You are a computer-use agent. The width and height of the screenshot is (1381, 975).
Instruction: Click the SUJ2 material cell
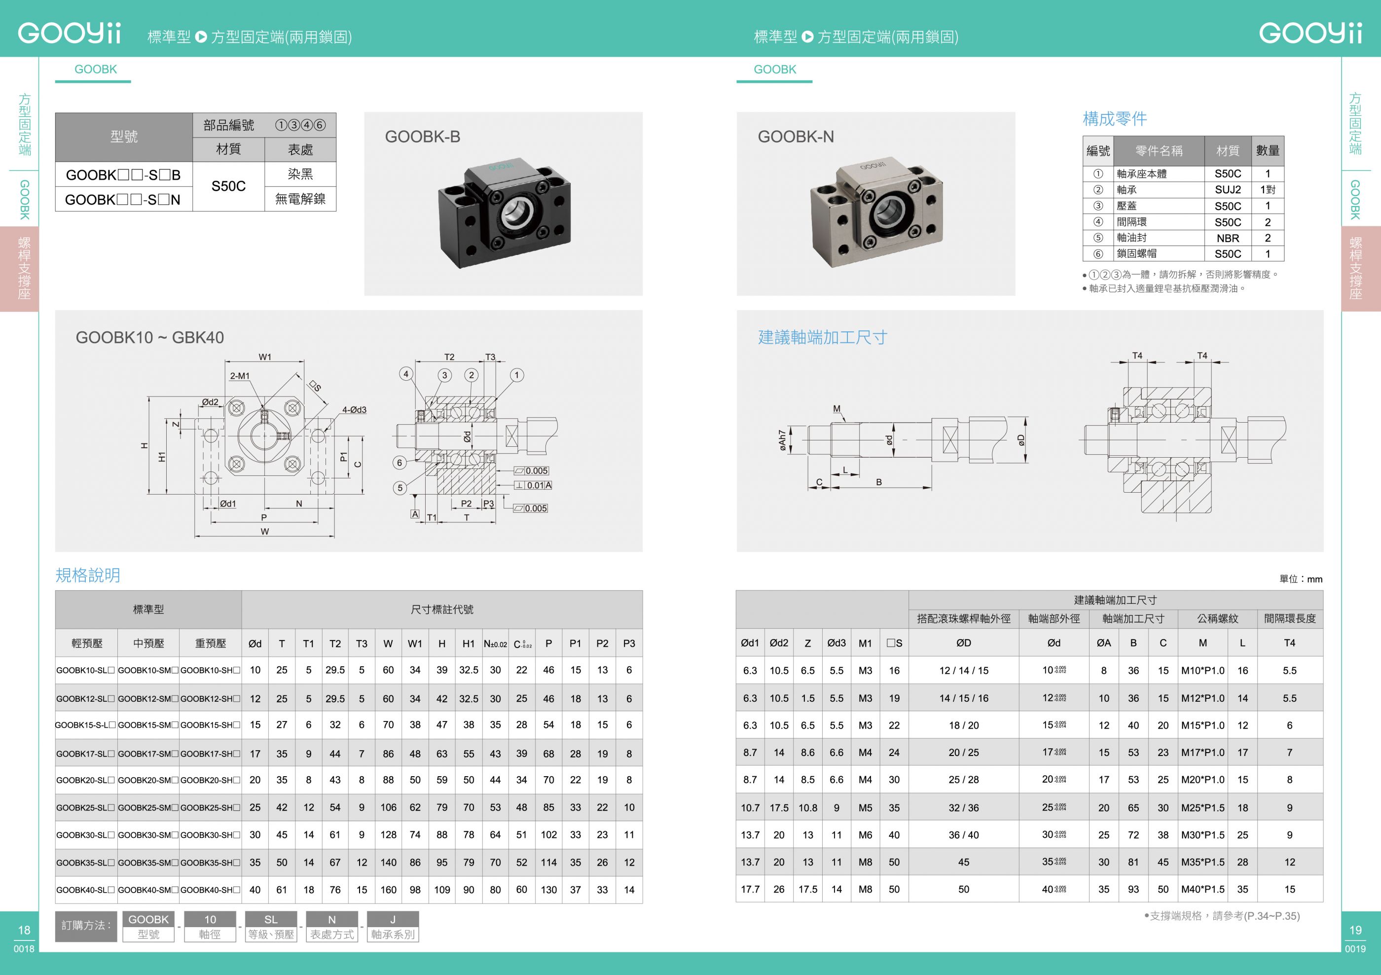(x=1228, y=189)
